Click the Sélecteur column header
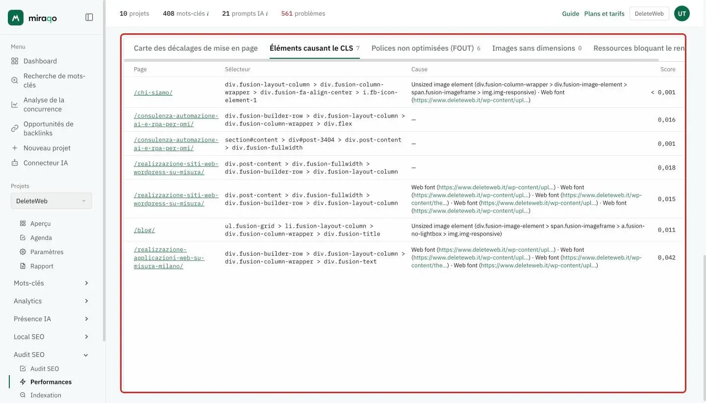This screenshot has width=706, height=403. tap(238, 70)
